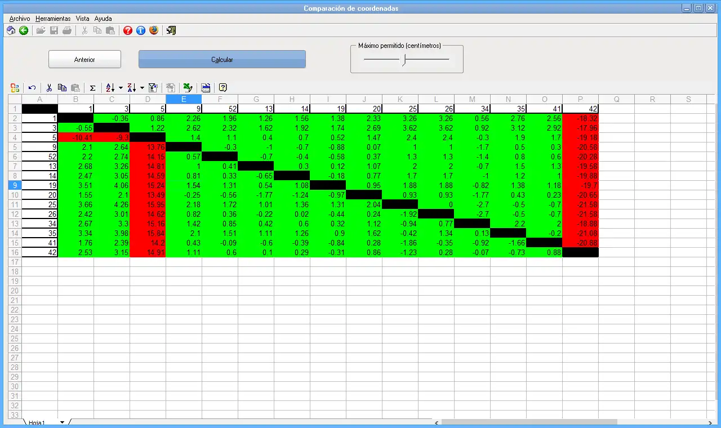This screenshot has width=721, height=428.
Task: Open the Herramientas menu
Action: click(53, 19)
